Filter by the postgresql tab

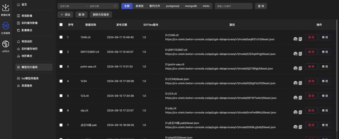click(173, 6)
